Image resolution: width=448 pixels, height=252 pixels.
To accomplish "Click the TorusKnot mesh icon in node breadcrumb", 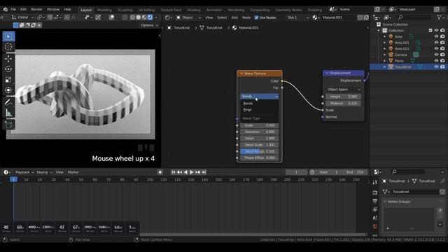I will 202,28.
